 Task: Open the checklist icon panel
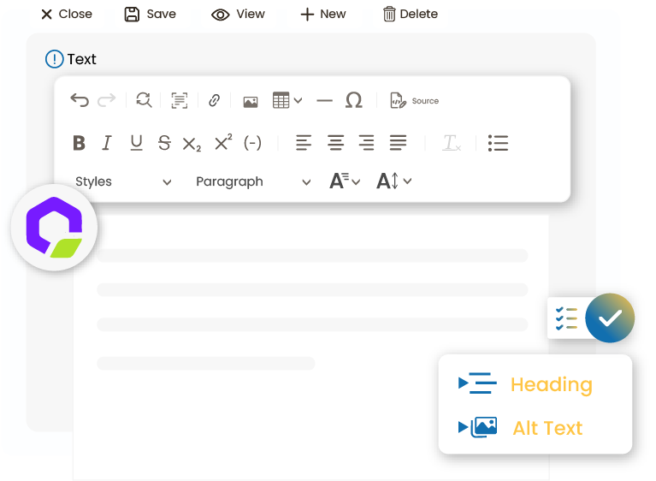point(566,319)
